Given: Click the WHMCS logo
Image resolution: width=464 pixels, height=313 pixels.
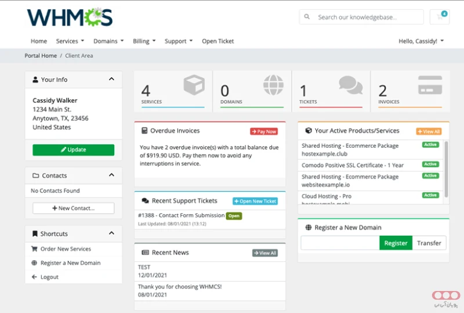Looking at the screenshot, I should 70,17.
